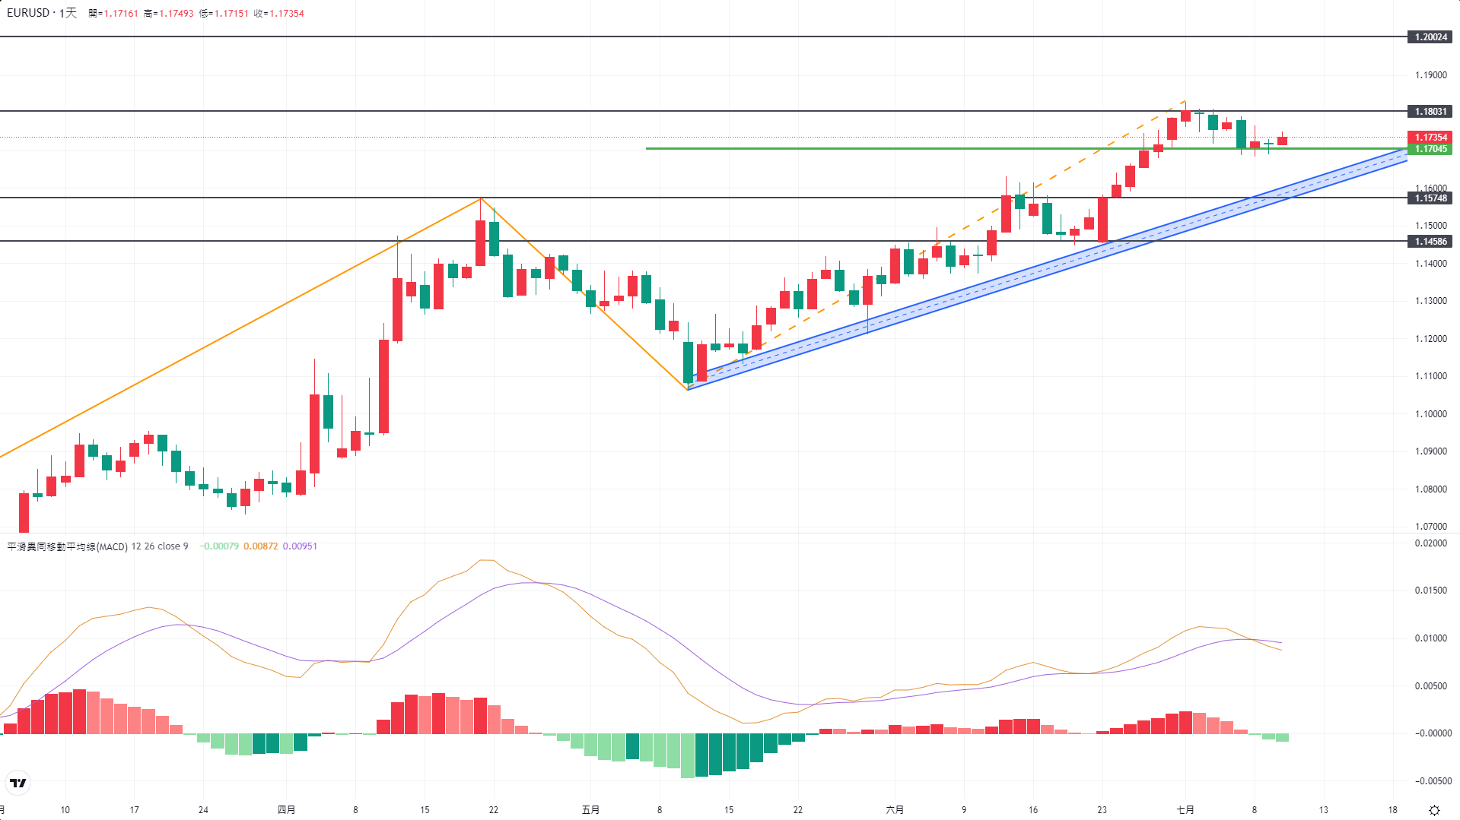Click the 1.10000 price axis tick
Viewport: 1460px width, 820px height.
pos(1430,414)
